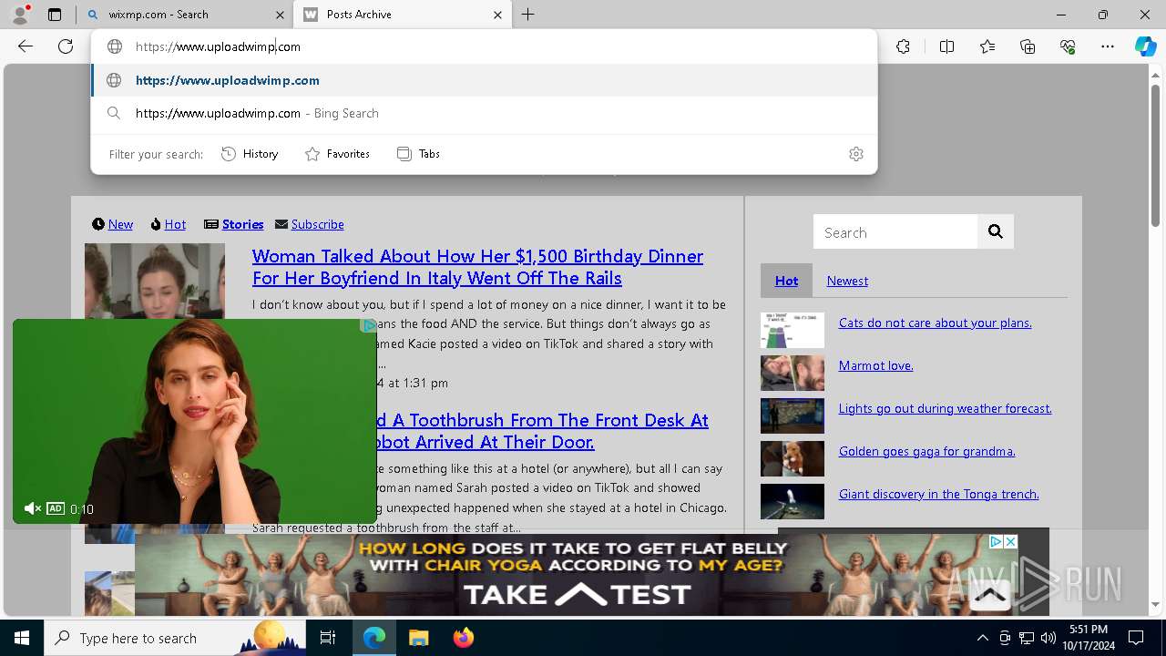This screenshot has width=1166, height=656.
Task: Open search settings gear icon
Action: 855,154
